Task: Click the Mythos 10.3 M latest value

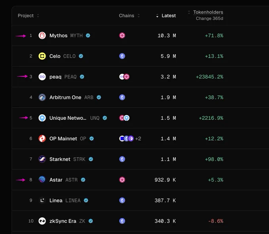Action: (x=167, y=36)
